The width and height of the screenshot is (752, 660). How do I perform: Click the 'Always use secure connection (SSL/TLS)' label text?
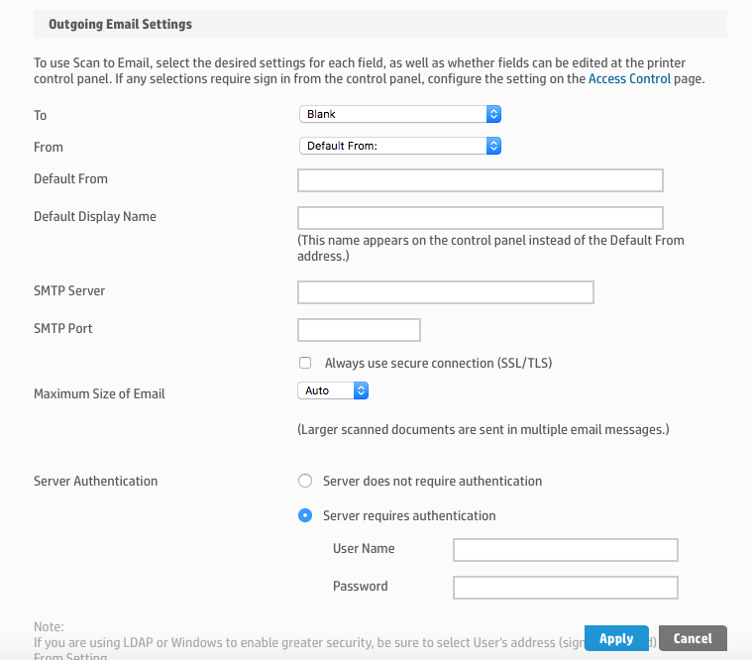tap(438, 364)
